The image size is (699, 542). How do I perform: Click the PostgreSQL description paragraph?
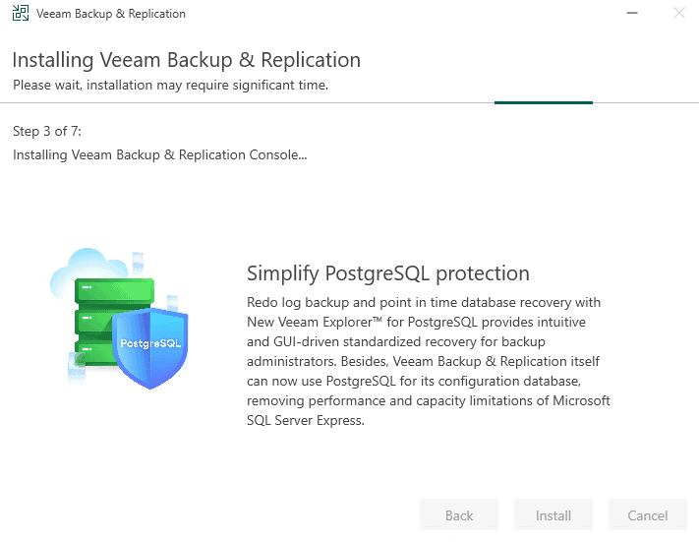(x=428, y=361)
